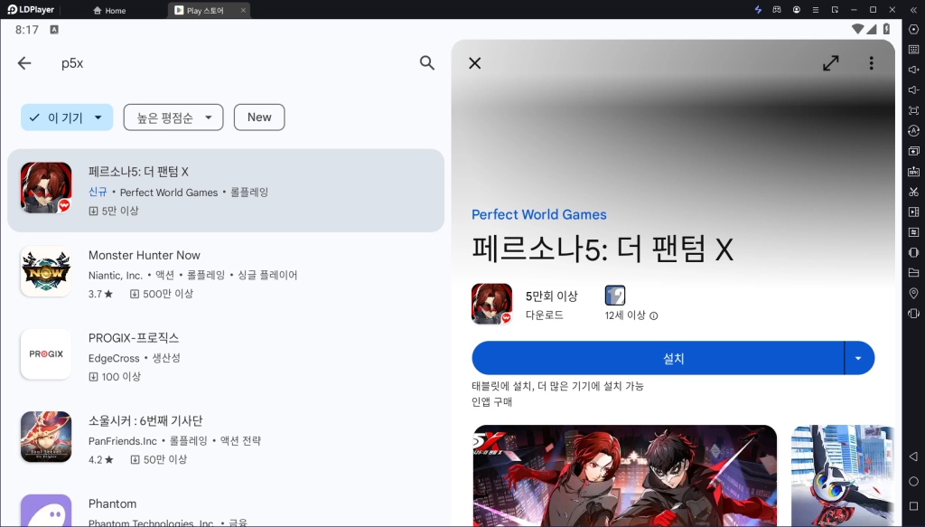Tap Android home circle in sidebar
Image resolution: width=925 pixels, height=527 pixels.
click(913, 481)
